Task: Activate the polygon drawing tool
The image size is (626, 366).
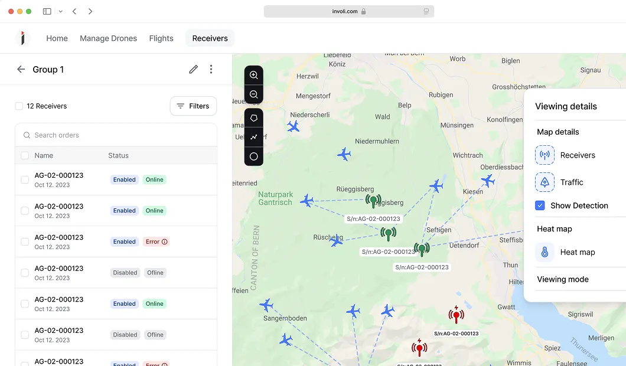Action: point(254,117)
